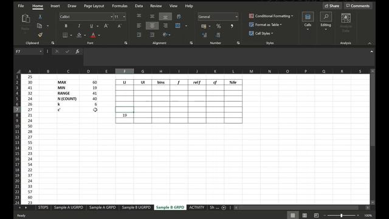This screenshot has height=219, width=389.
Task: Click Merge & Center icon
Action: coord(177,26)
